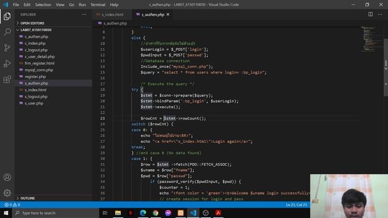Open the View menu
The height and width of the screenshot is (218, 388).
(60, 5)
